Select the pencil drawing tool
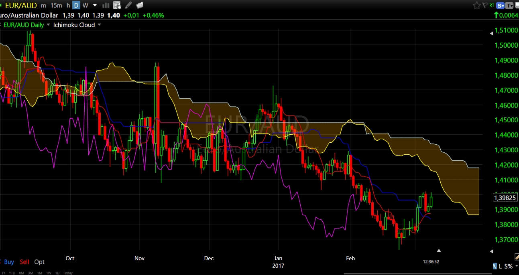Image resolution: width=519 pixels, height=275 pixels. (128, 6)
